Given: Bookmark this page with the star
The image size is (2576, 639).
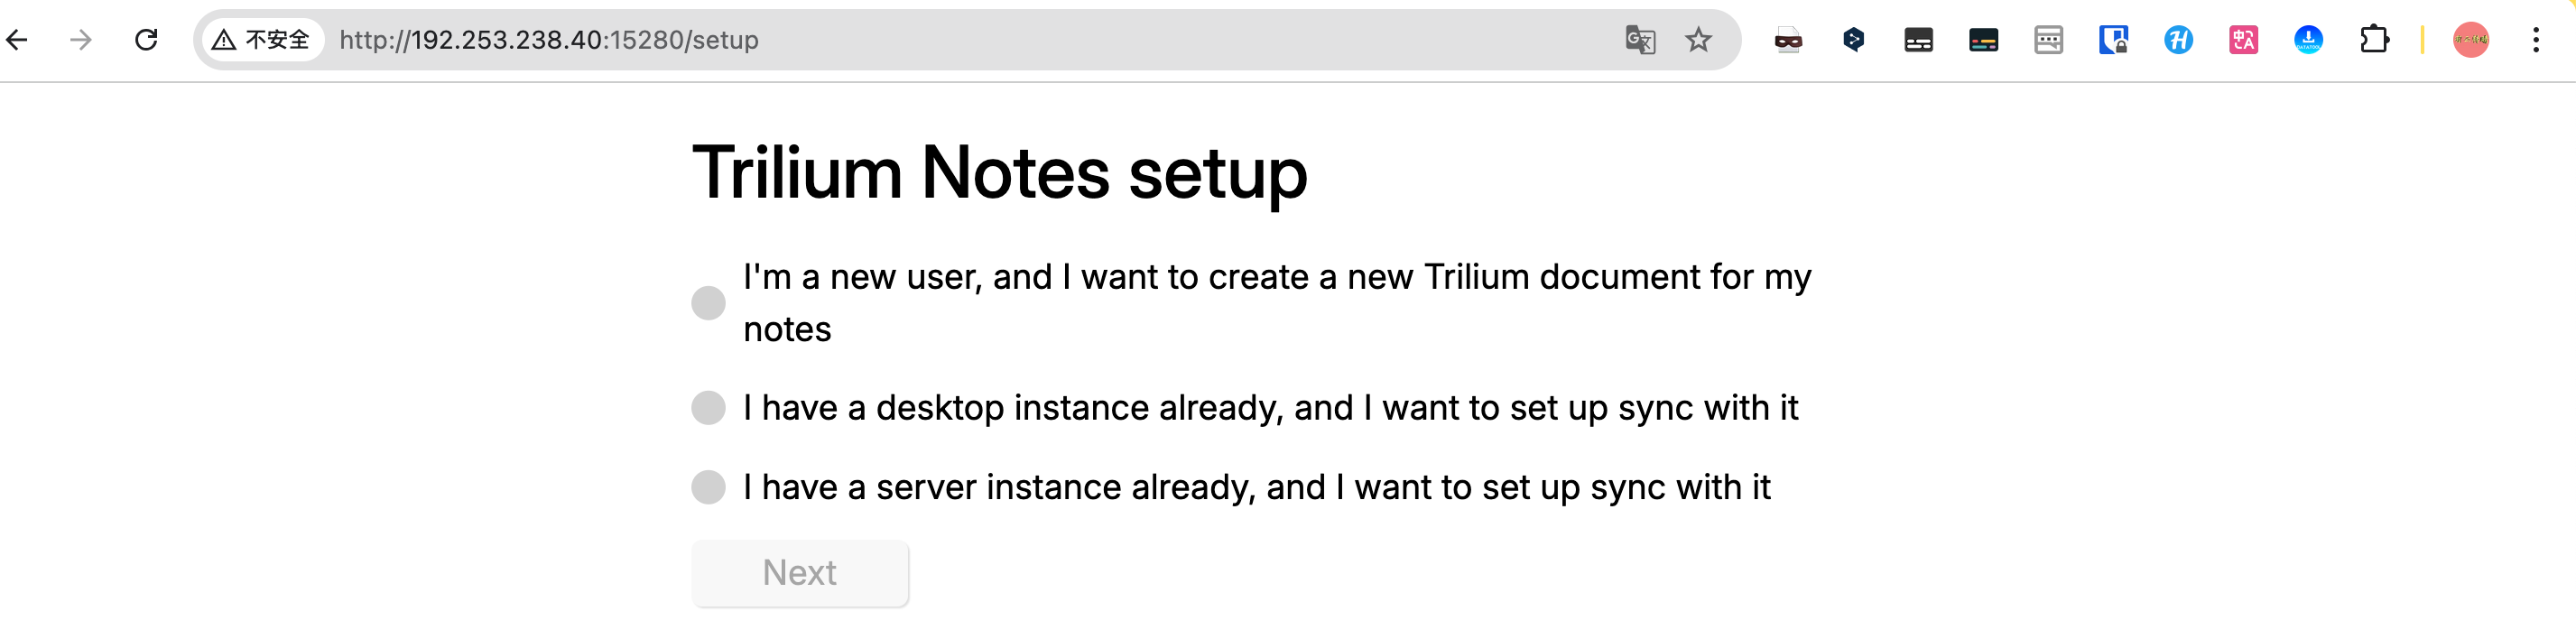Looking at the screenshot, I should point(1698,40).
